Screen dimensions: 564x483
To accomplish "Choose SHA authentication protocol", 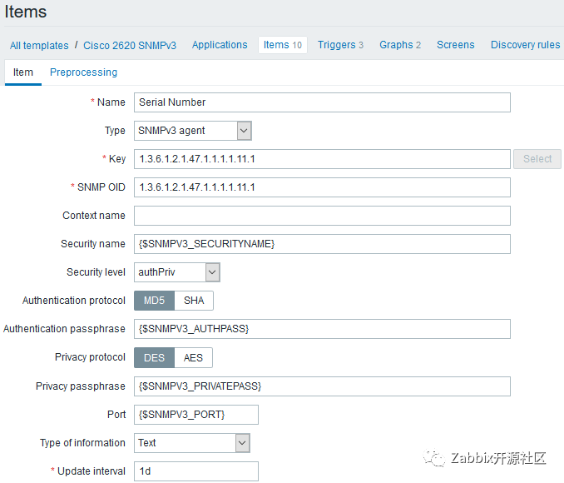I will click(194, 301).
